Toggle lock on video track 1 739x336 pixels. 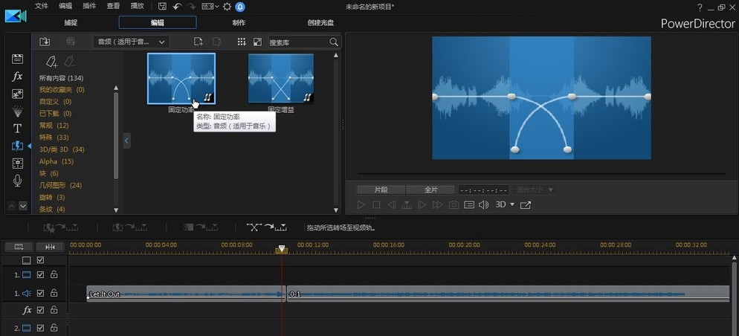tap(54, 275)
